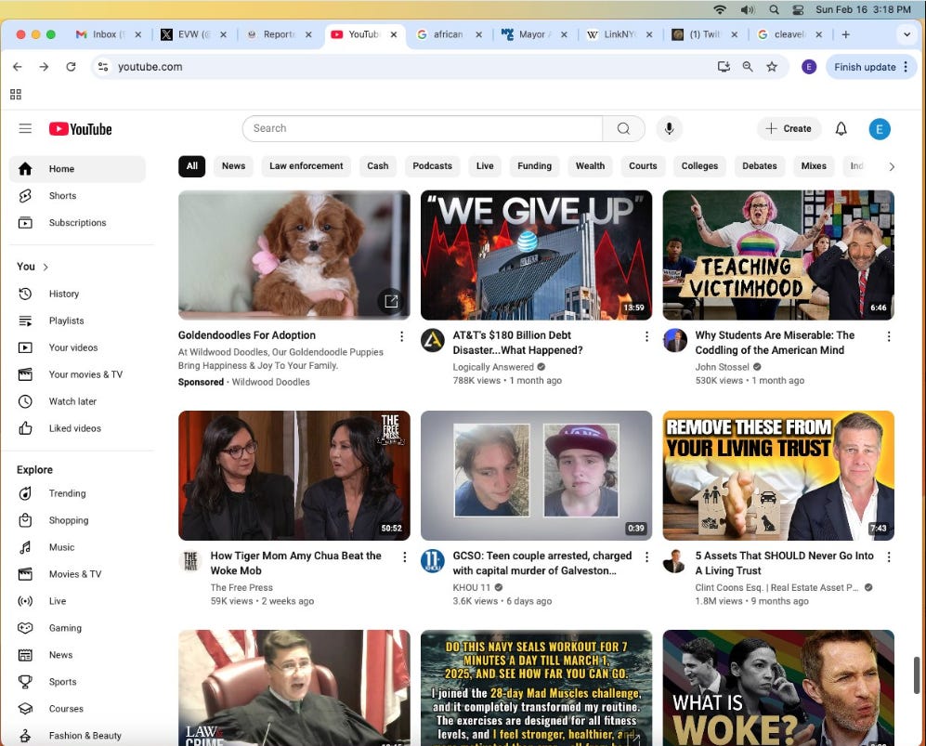This screenshot has height=746, width=926.
Task: Open the notifications bell
Action: [x=841, y=128]
